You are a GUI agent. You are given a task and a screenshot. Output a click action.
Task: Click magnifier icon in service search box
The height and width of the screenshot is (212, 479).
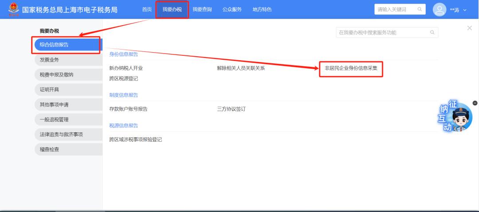[x=432, y=33]
